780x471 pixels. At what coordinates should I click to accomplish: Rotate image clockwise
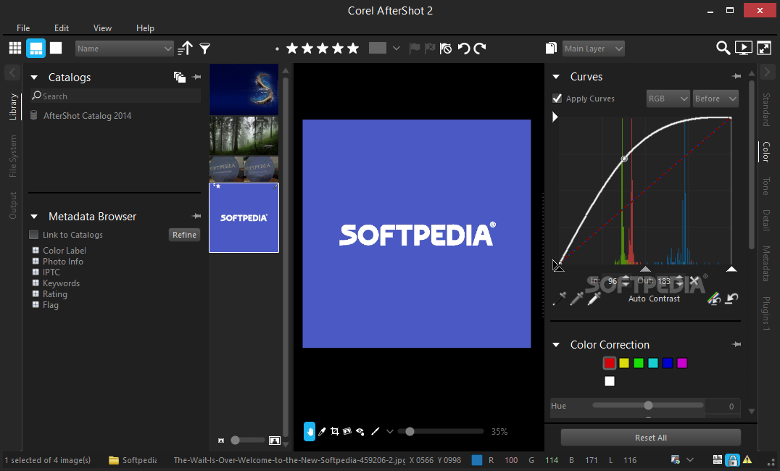tap(480, 49)
